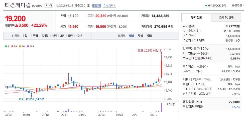Viewport: 248px width, 120px height.
Task: Open help icon next to 외국인소진율(B/A)
Action: pos(211,58)
